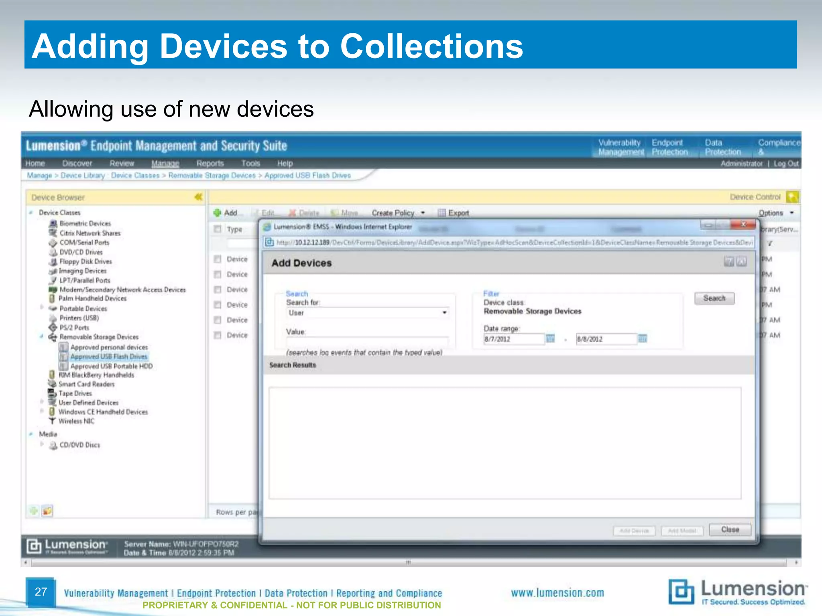
Task: Select Approved USB Portable HDD collection
Action: pyautogui.click(x=112, y=366)
